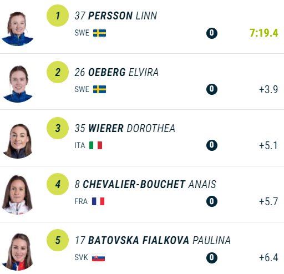
Task: Open Linn Persson's athlete profile photo
Action: [x=18, y=29]
